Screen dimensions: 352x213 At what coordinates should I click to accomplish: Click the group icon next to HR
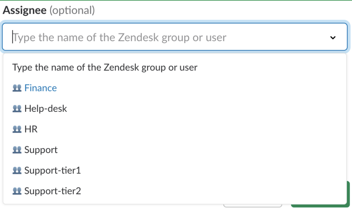(x=17, y=129)
